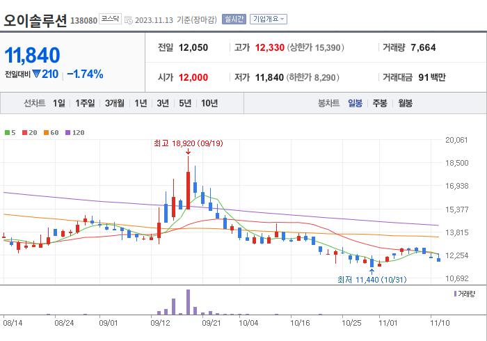Click the green 5-day moving average swatch
Viewport: 487px width, 341px height.
[x=7, y=133]
